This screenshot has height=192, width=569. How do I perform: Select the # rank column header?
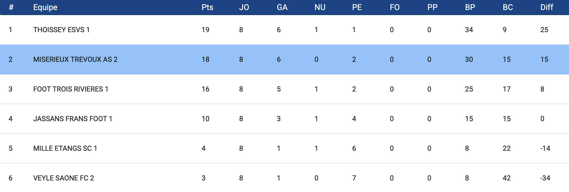pyautogui.click(x=11, y=7)
